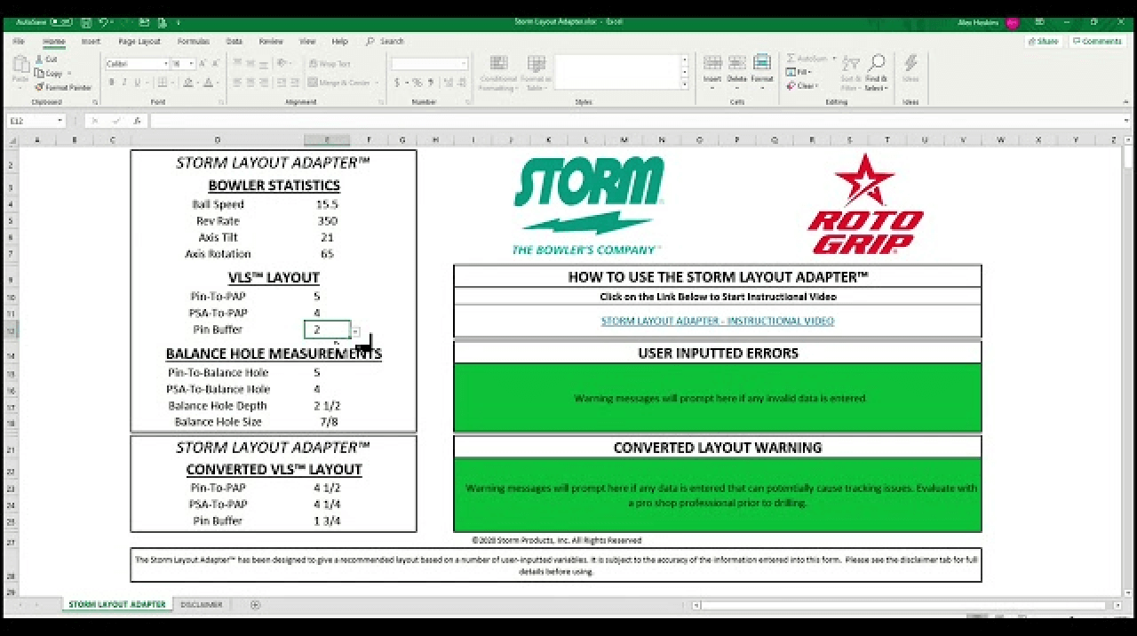The height and width of the screenshot is (636, 1137).
Task: Select the Ball Speed value 15.5
Action: point(327,204)
